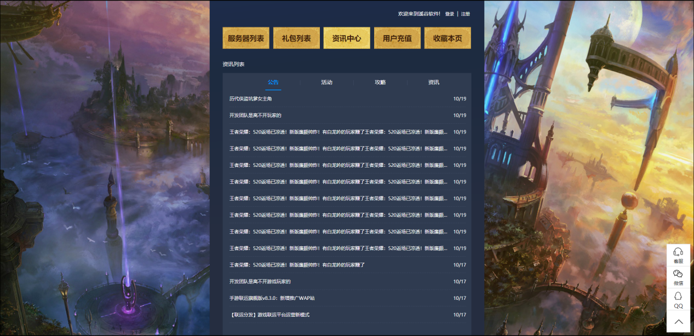Click the 10/17 date beside 开发团队是离不开游戏玩家的
Viewport: 694px width, 336px height.
(x=460, y=281)
